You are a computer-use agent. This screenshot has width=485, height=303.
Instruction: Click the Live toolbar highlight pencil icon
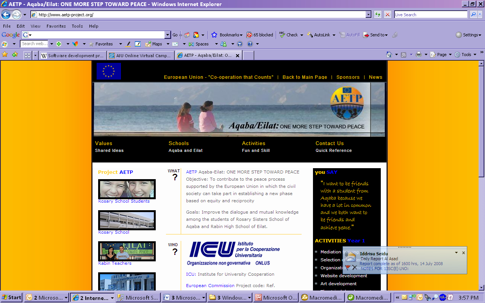point(128,44)
